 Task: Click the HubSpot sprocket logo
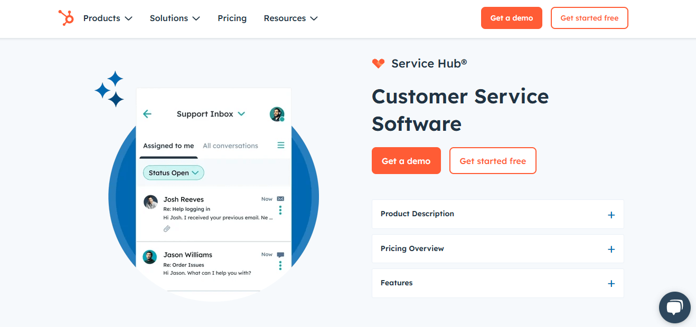click(67, 17)
